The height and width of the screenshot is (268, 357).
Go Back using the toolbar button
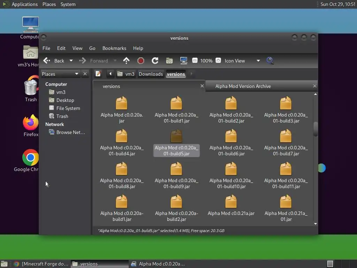[x=54, y=61]
